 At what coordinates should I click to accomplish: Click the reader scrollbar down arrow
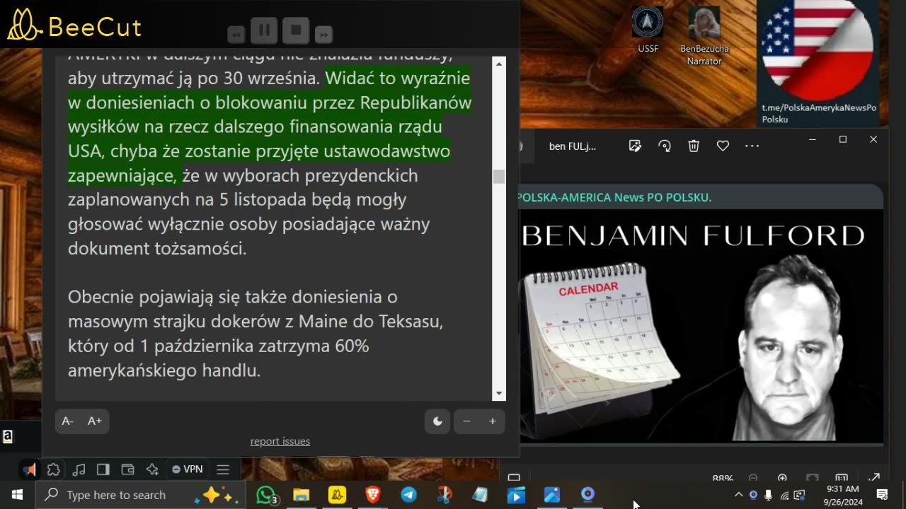point(499,394)
